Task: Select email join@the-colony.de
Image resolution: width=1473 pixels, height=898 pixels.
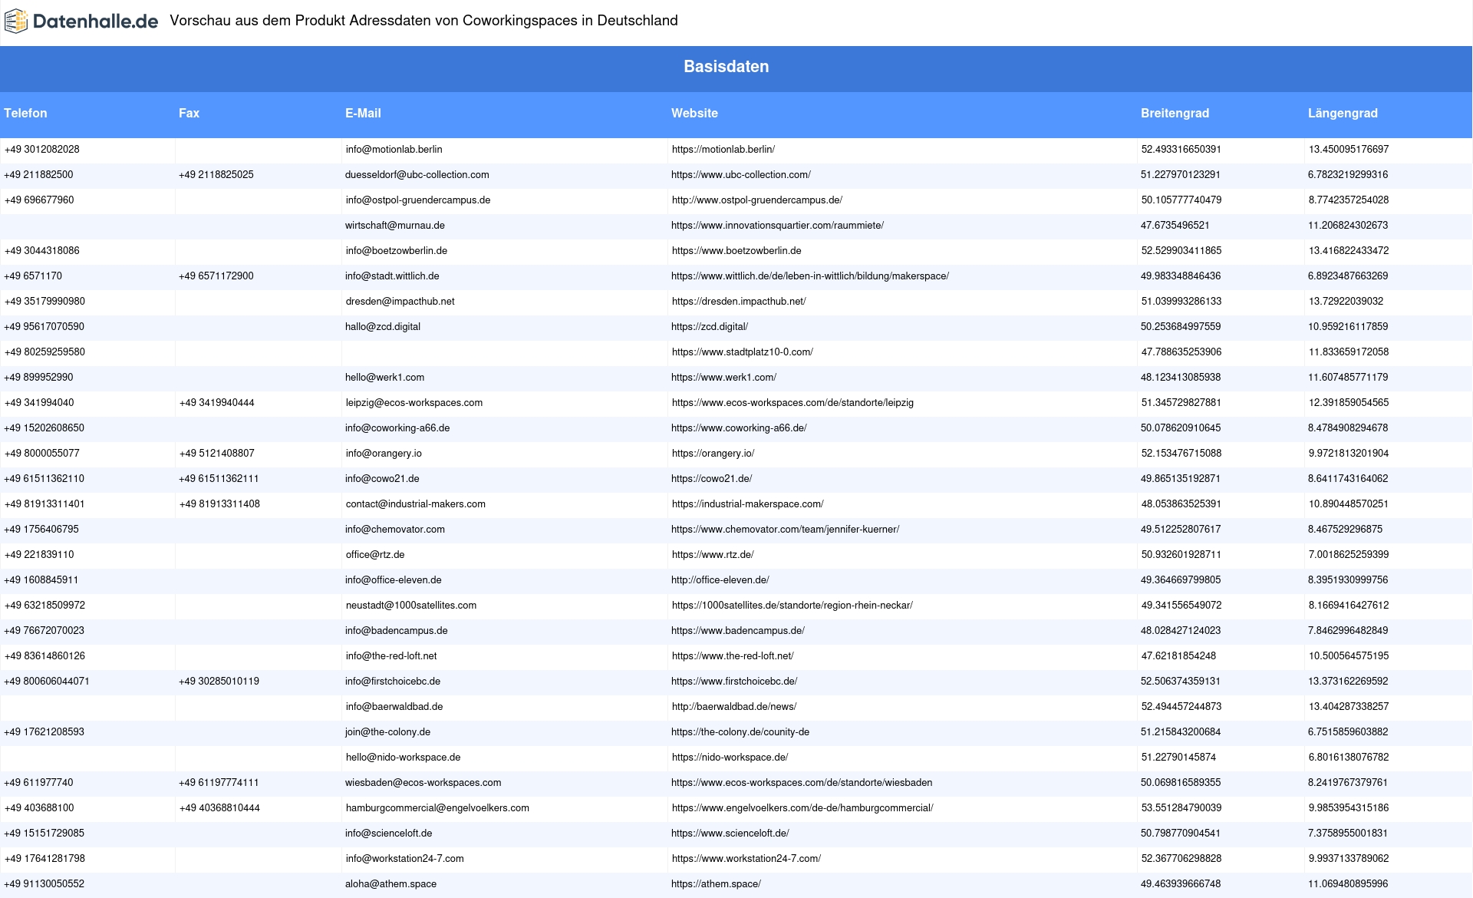Action: [x=387, y=732]
